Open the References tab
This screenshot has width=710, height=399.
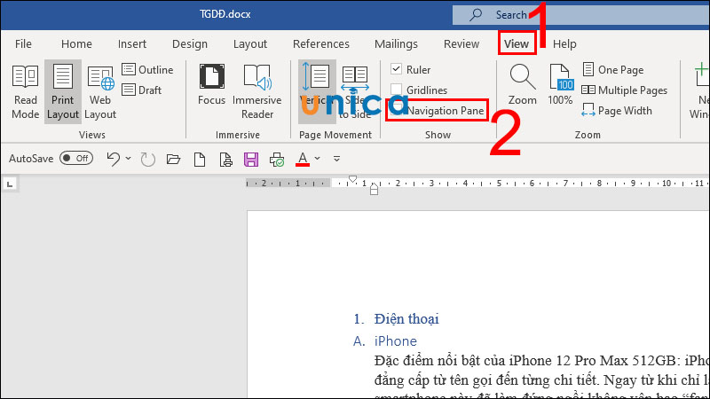coord(320,43)
